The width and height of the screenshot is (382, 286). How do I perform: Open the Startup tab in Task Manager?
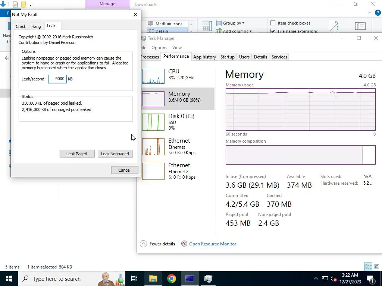point(227,57)
